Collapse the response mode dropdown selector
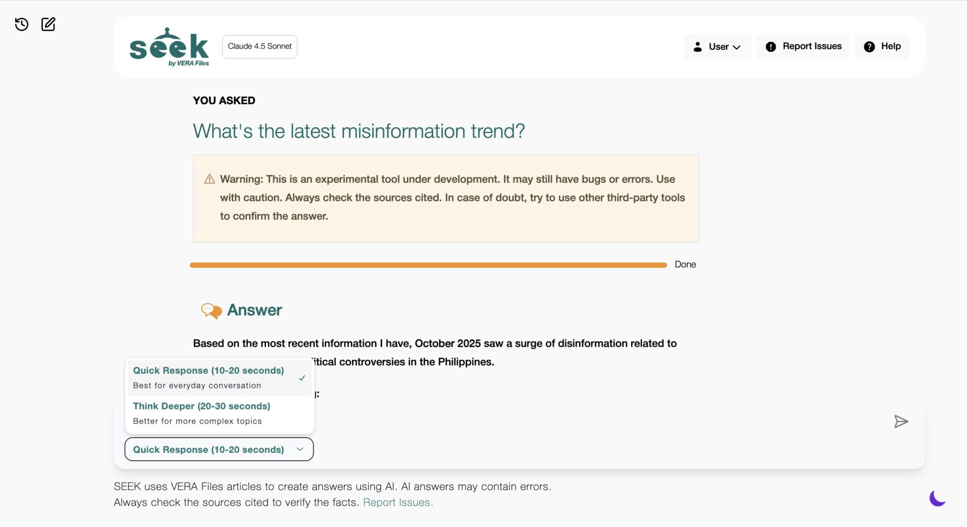 pos(219,449)
